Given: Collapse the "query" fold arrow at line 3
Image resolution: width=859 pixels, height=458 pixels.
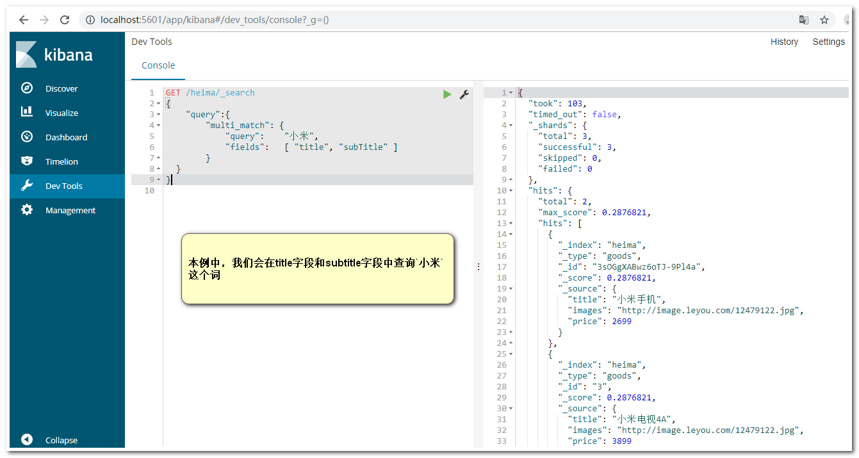Looking at the screenshot, I should click(x=158, y=115).
